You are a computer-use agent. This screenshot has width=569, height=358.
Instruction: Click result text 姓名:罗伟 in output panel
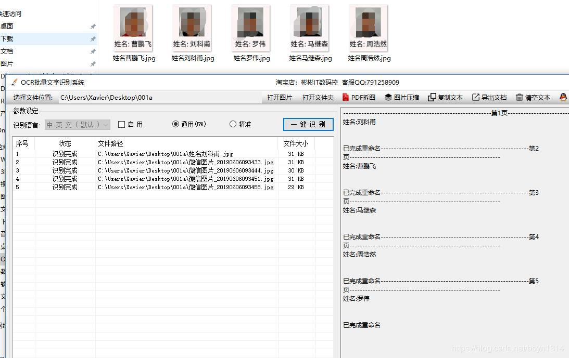(x=356, y=299)
